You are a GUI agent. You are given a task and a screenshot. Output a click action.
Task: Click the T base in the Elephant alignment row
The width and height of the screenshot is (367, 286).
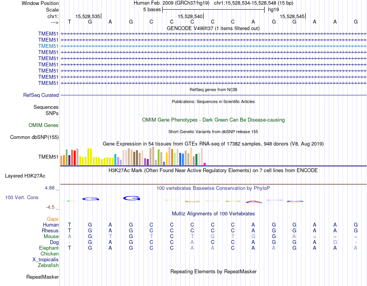coord(70,248)
